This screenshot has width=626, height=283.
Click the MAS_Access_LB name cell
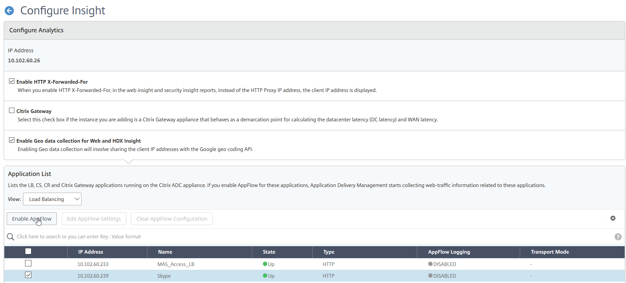point(176,264)
